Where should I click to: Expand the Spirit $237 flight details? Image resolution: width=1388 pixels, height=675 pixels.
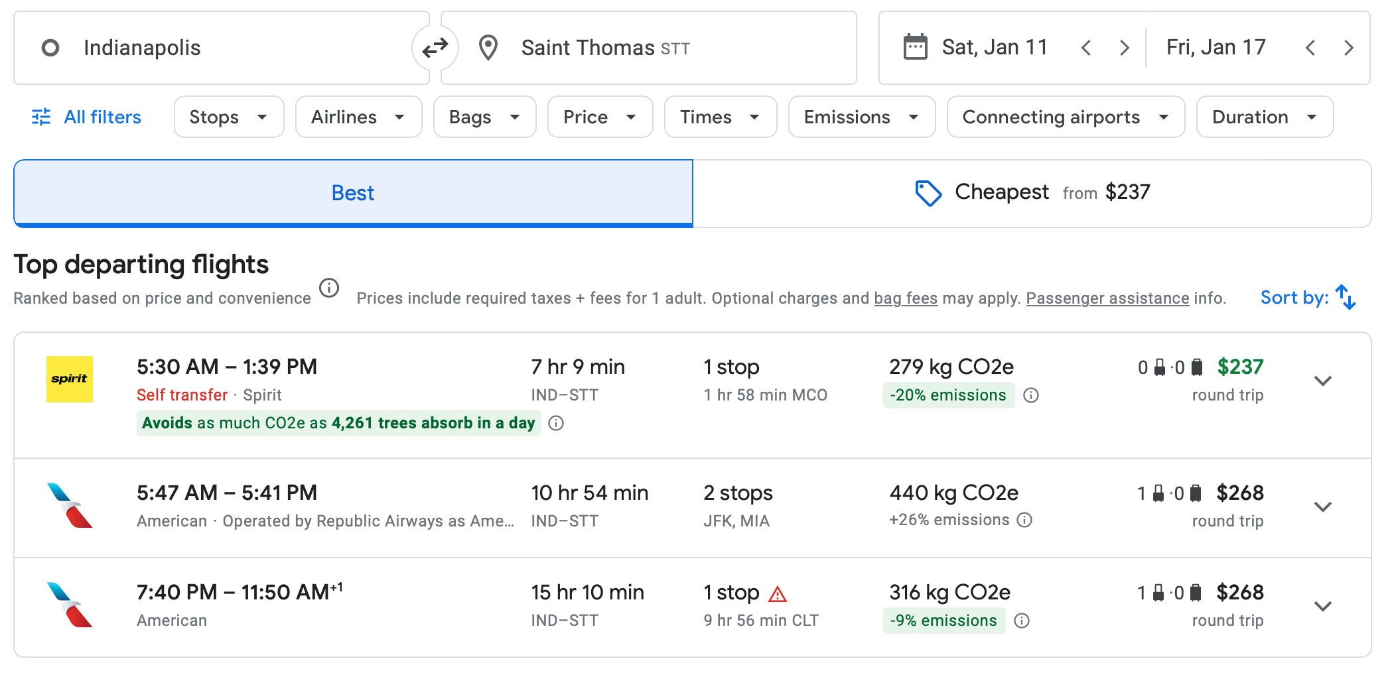pos(1322,381)
